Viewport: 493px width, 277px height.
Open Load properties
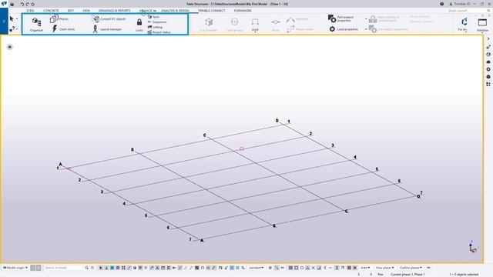[x=344, y=29]
